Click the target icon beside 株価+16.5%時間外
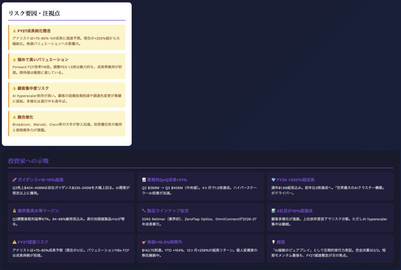This screenshot has height=270, width=401. pyautogui.click(x=144, y=242)
